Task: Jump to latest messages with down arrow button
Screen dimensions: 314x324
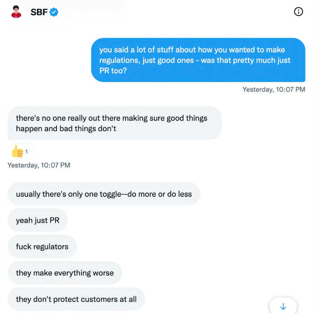Action: [x=283, y=306]
